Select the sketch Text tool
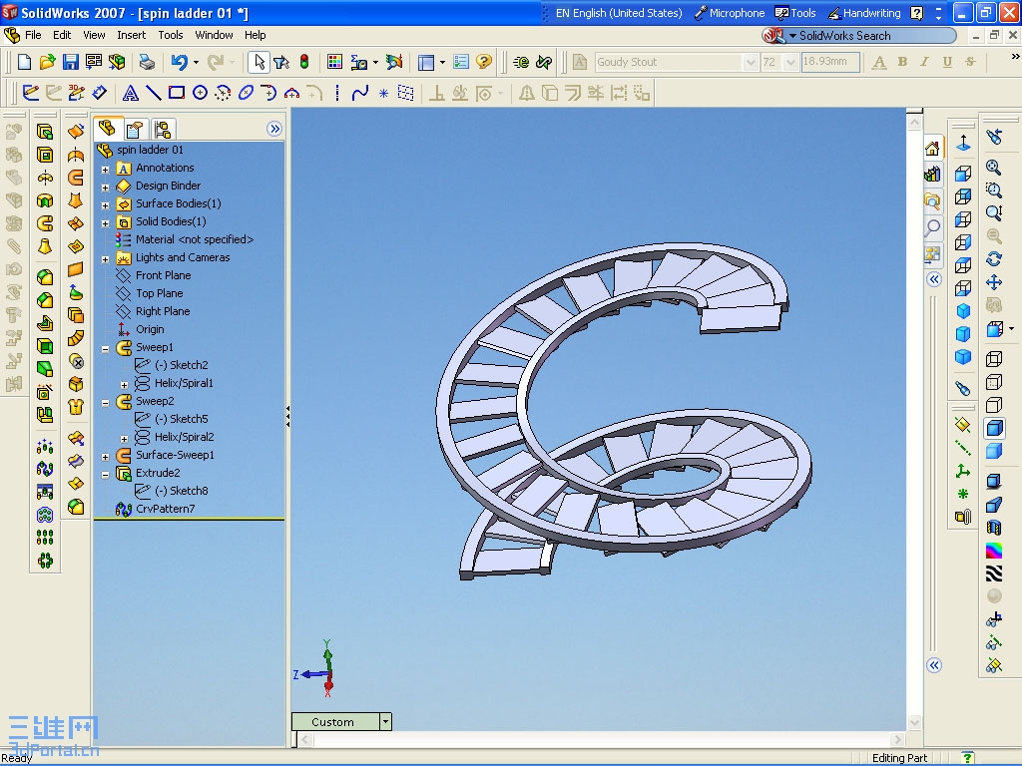The height and width of the screenshot is (766, 1022). (131, 93)
